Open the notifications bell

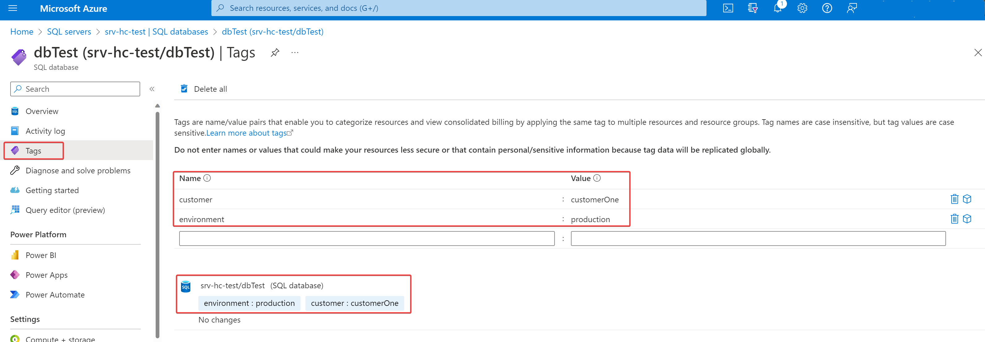click(777, 8)
